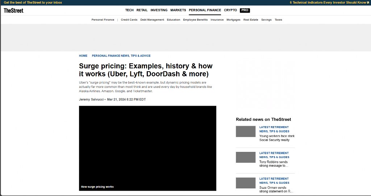Read 'Young workers face stark Social Security reality'
The height and width of the screenshot is (196, 371).
[x=277, y=138]
